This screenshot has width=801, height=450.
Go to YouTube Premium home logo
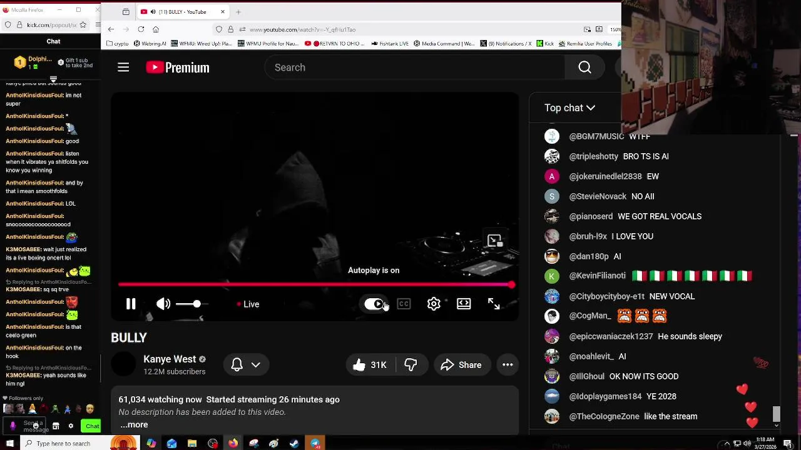coord(178,67)
